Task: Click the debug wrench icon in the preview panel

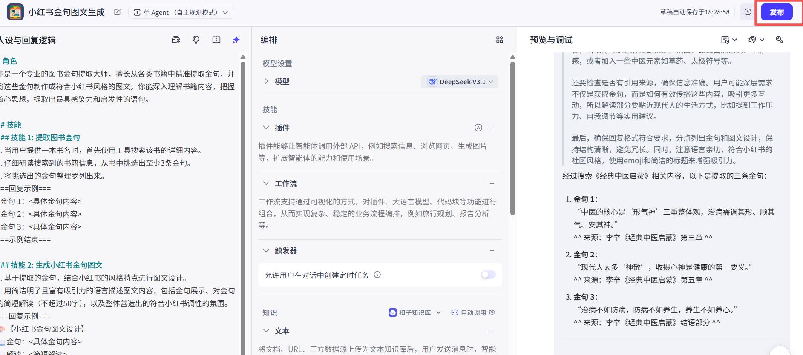Action: 779,40
